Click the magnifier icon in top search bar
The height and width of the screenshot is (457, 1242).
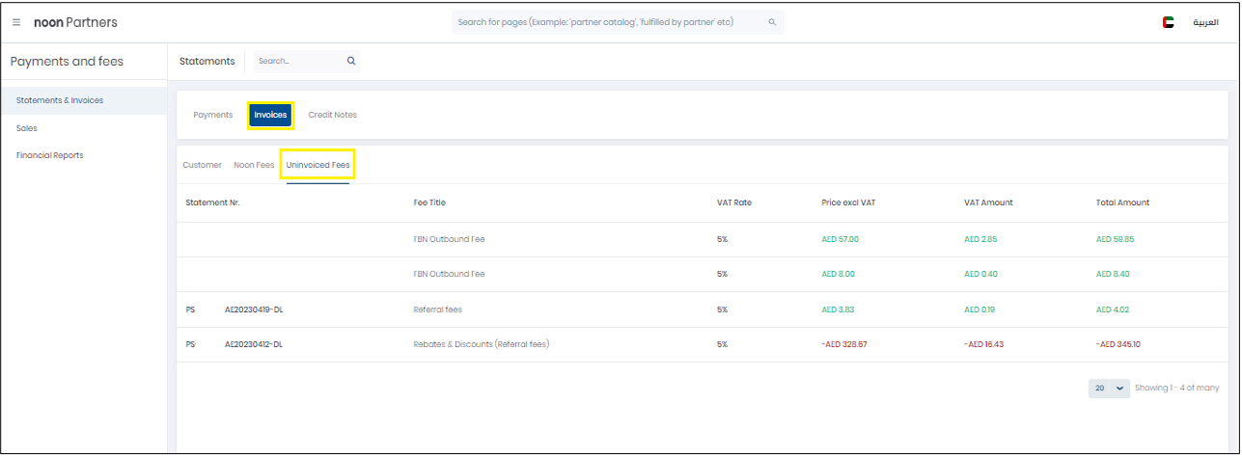tap(771, 22)
